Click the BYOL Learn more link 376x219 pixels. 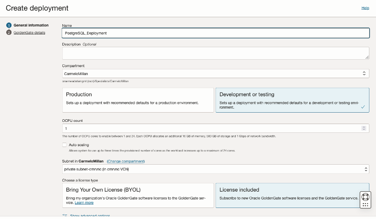click(84, 203)
